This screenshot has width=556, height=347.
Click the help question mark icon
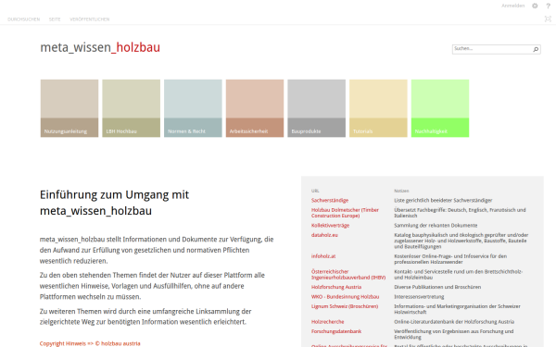[548, 6]
